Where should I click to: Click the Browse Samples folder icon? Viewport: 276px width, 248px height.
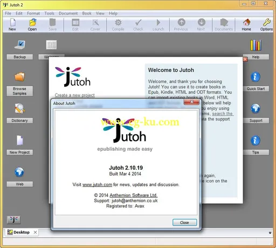point(20,77)
